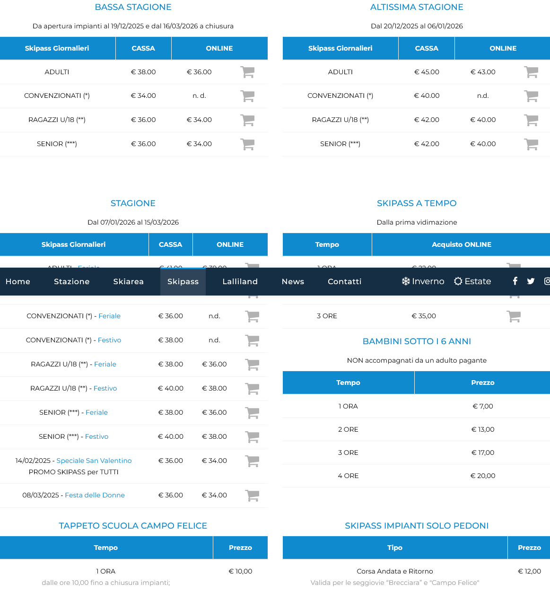Open the Skiarea navigation item
The image size is (550, 592).
[x=128, y=281]
